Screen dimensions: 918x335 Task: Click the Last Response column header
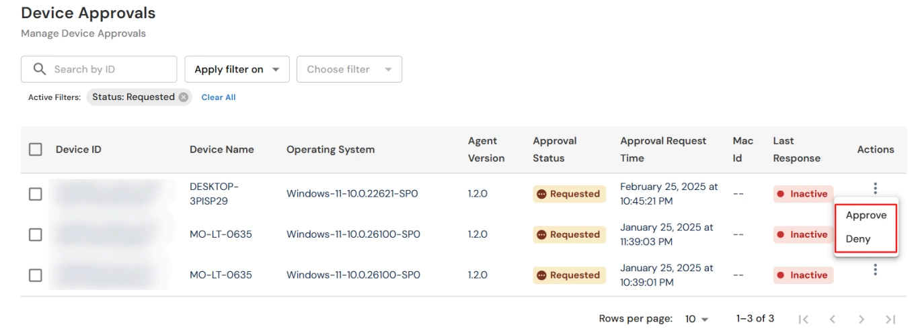point(797,150)
